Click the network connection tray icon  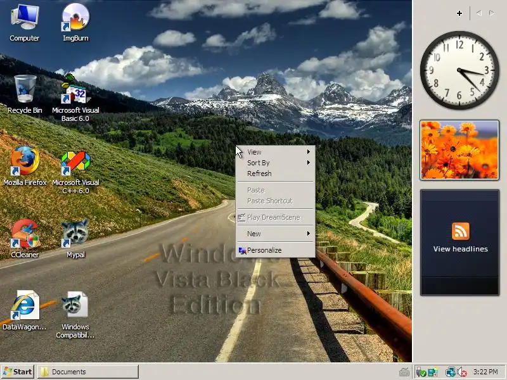(x=451, y=372)
